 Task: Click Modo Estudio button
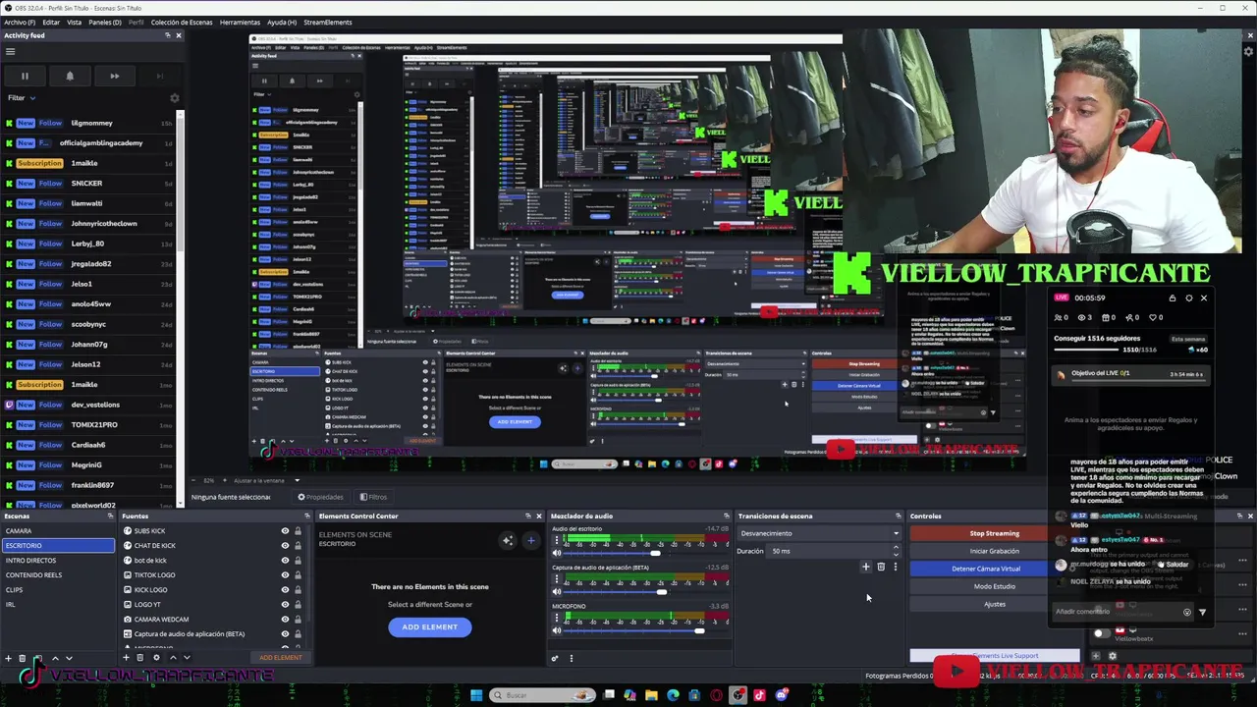(994, 586)
